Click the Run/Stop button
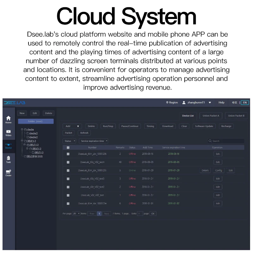The height and width of the screenshot is (253, 253). tap(108, 126)
